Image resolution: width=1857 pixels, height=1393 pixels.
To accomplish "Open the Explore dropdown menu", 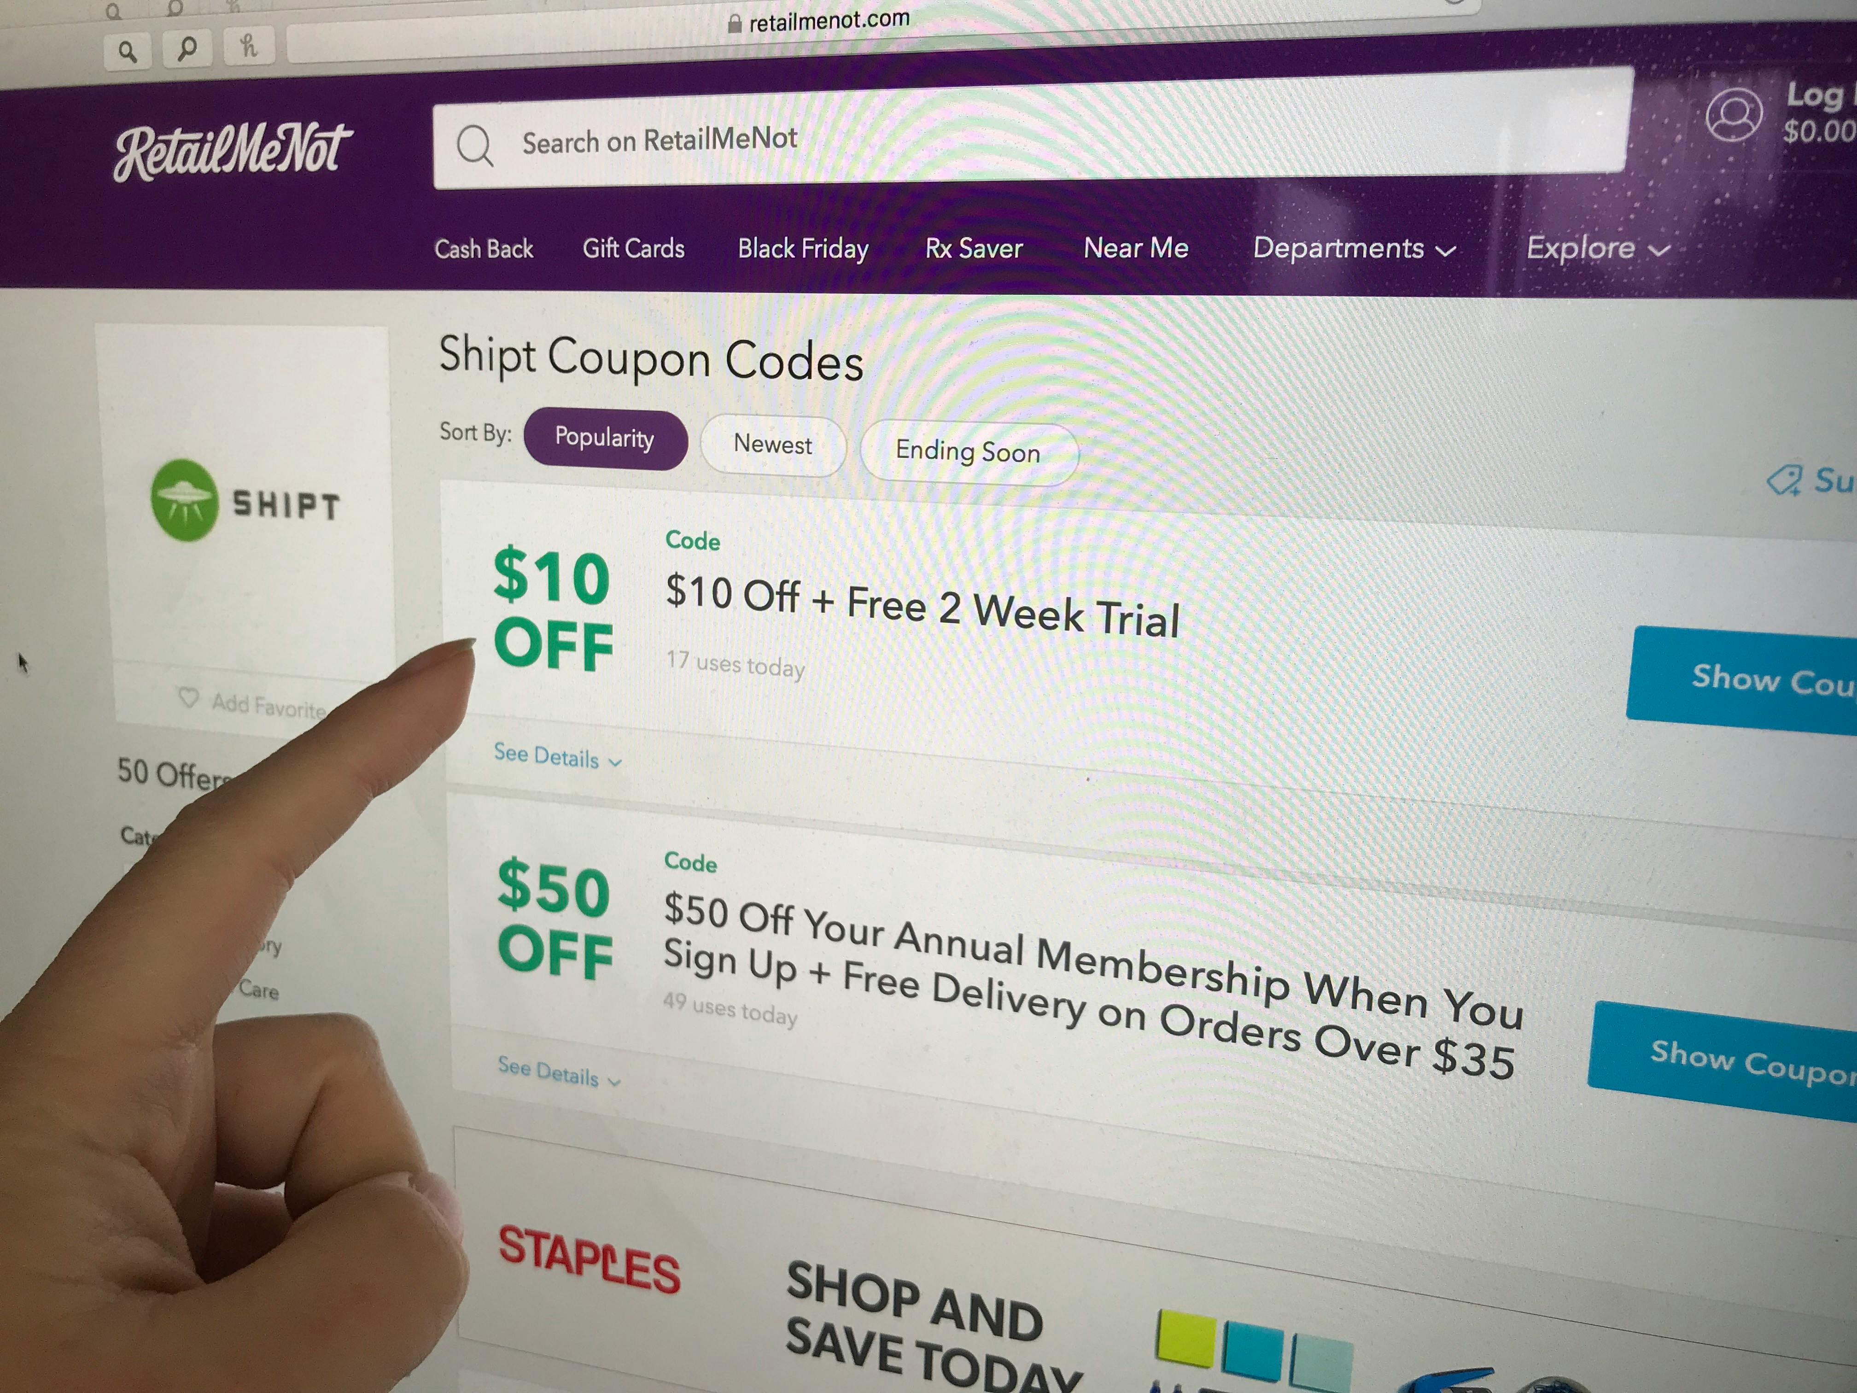I will (x=1598, y=249).
